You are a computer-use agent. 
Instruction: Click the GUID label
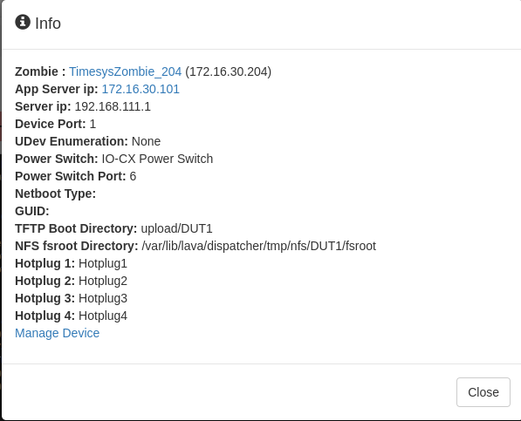click(32, 211)
